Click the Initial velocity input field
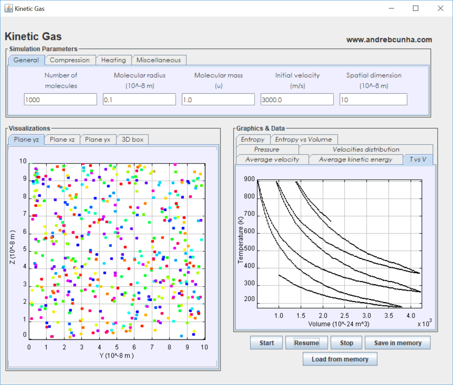The image size is (453, 385). click(297, 100)
